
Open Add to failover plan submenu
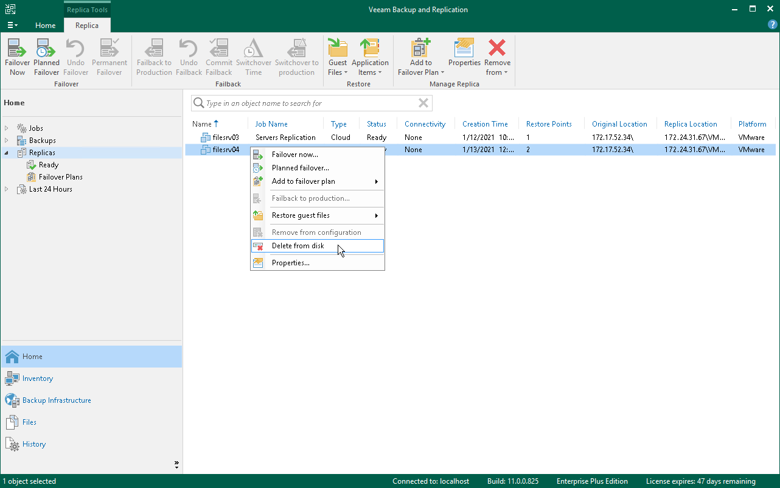point(318,181)
